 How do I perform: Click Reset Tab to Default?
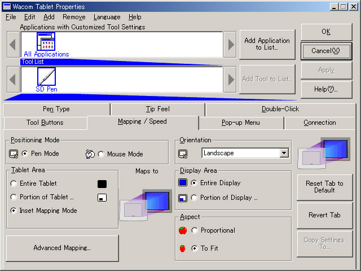[325, 187]
